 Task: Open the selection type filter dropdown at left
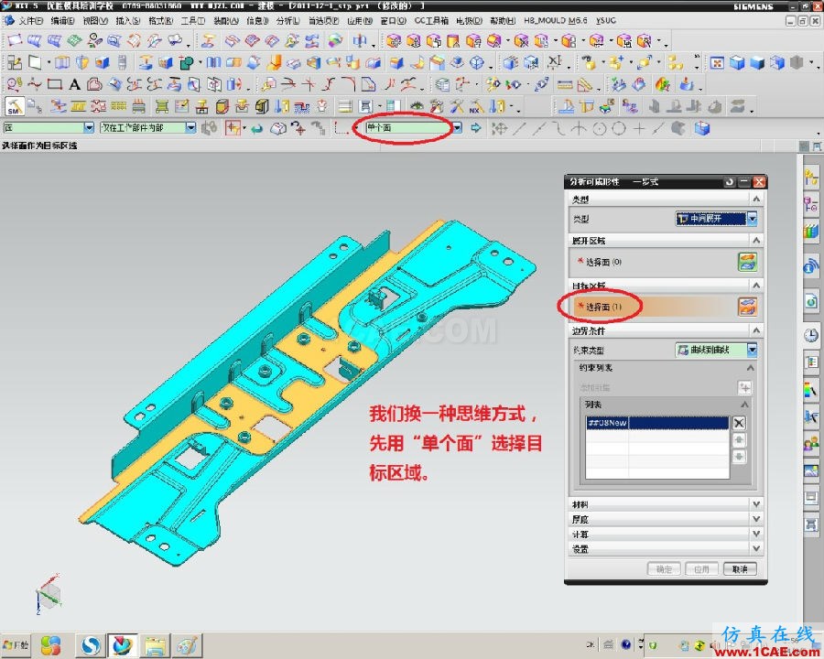(89, 128)
